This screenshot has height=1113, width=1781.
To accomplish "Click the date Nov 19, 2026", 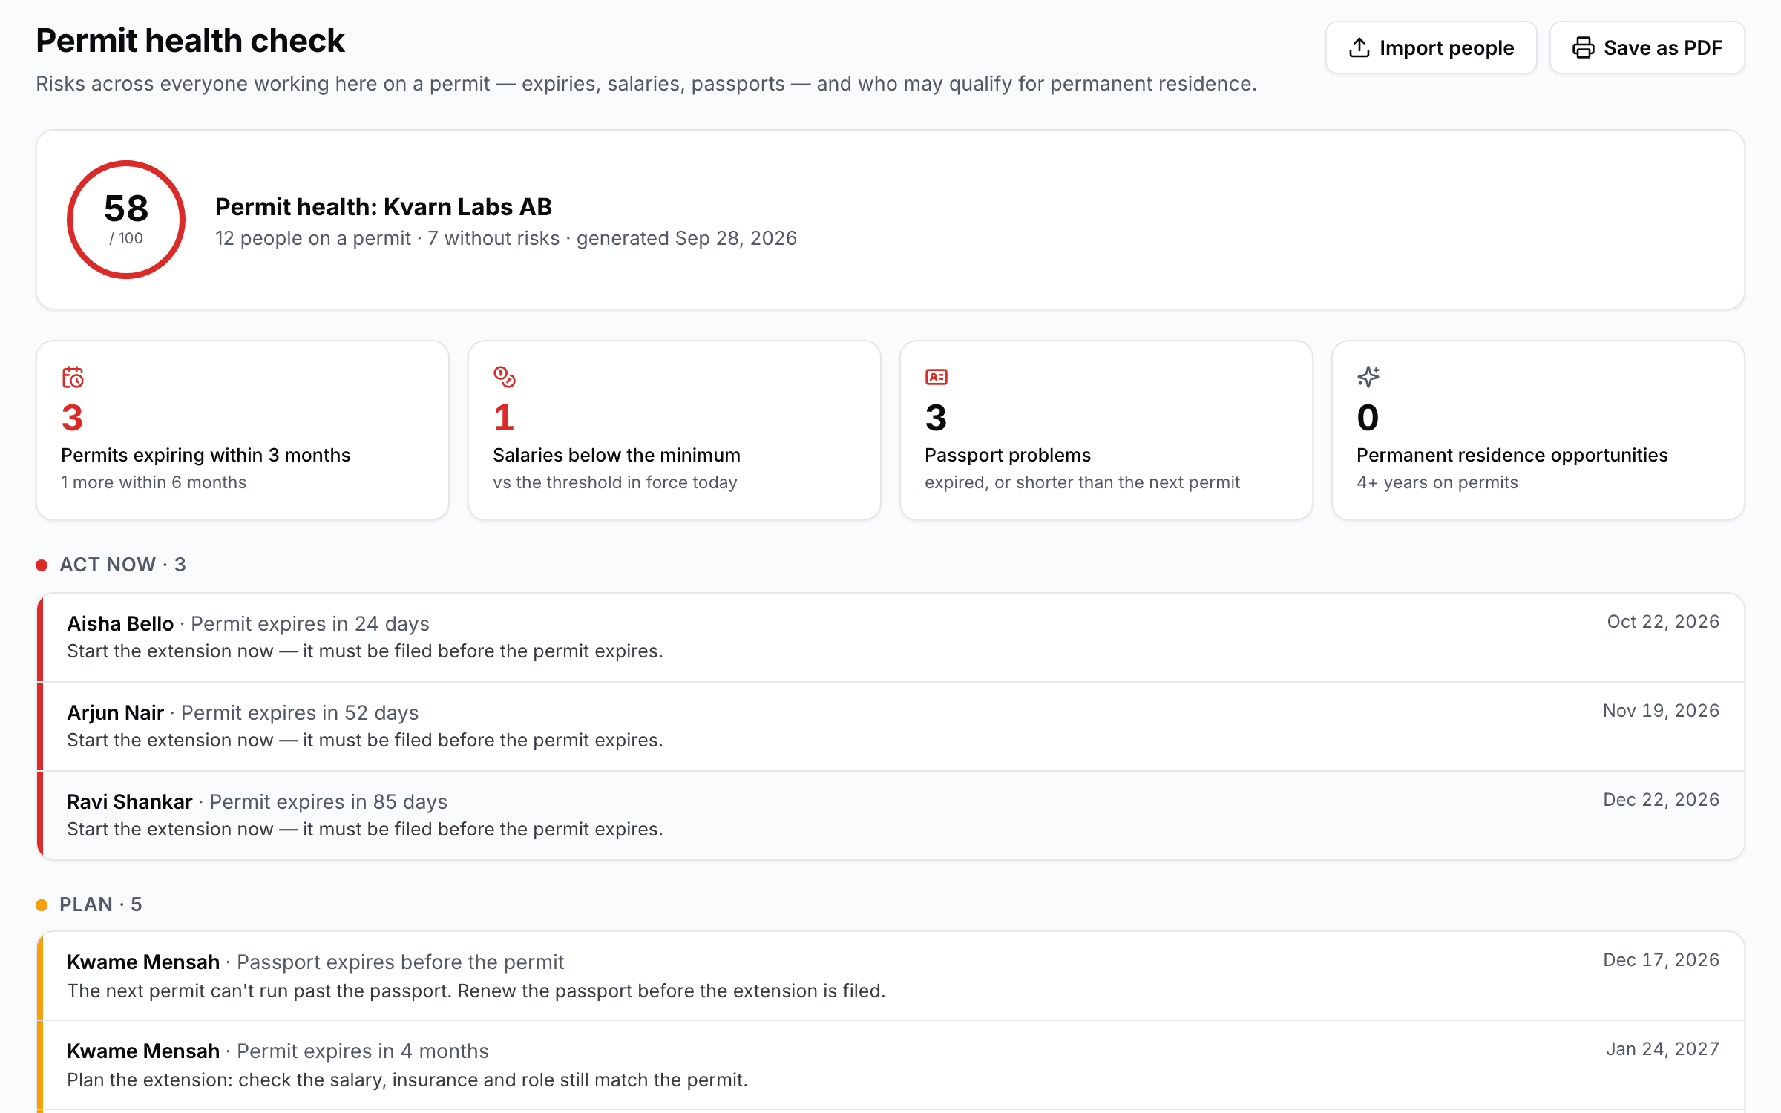I will coord(1661,711).
